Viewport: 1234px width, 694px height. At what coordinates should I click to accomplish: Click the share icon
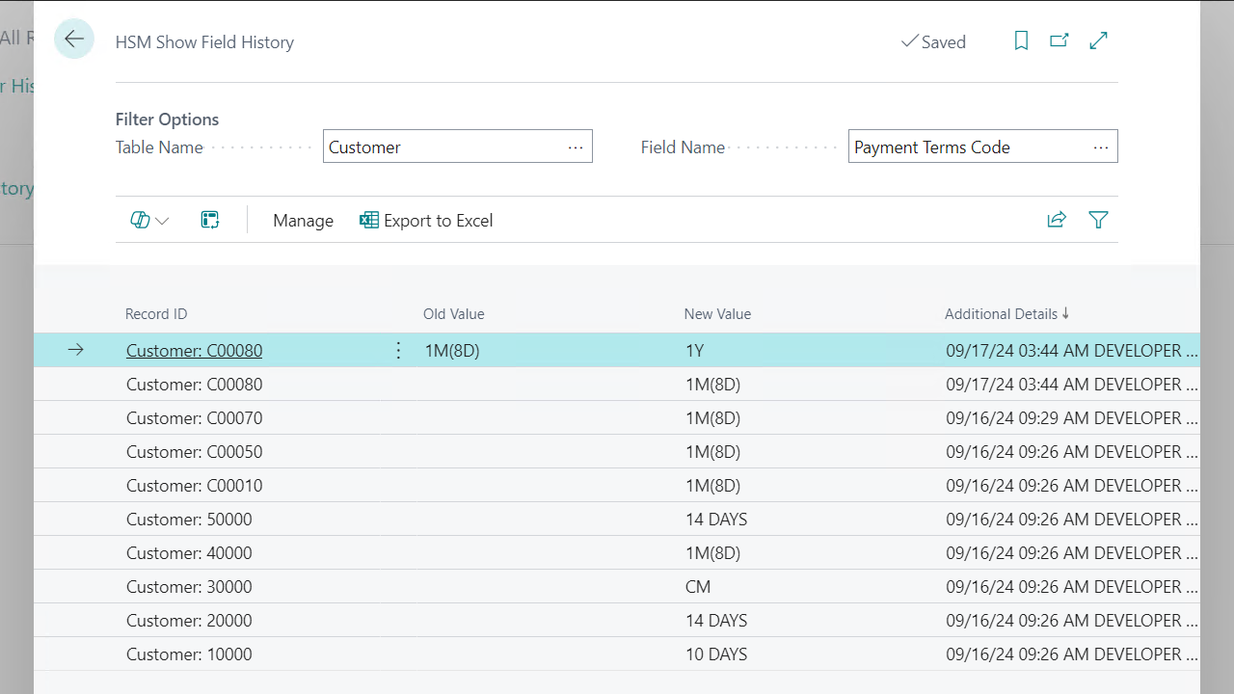pos(1057,220)
